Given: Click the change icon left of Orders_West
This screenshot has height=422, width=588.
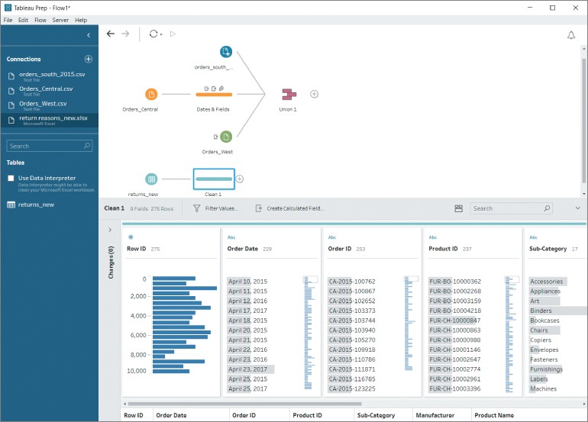Looking at the screenshot, I should (215, 137).
